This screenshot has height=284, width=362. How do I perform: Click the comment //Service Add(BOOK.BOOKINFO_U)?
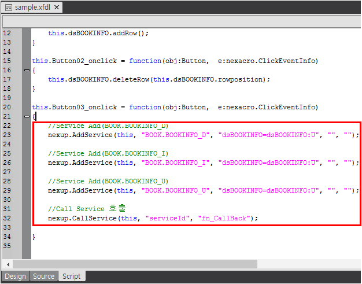point(108,181)
